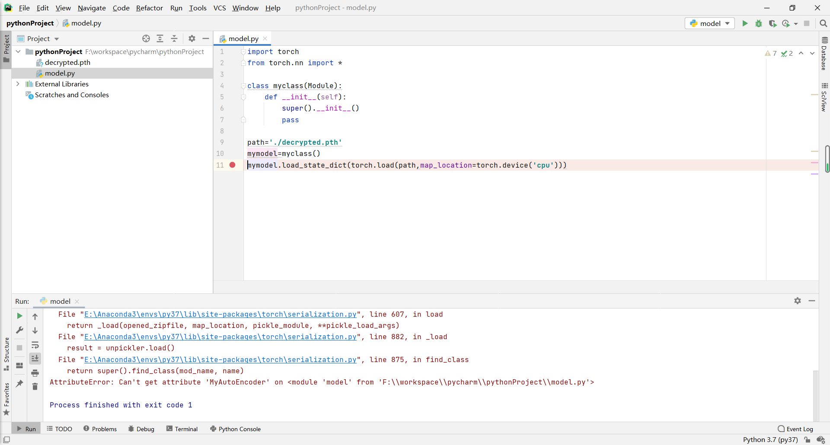Image resolution: width=830 pixels, height=445 pixels.
Task: Toggle the Favorites side tab
Action: 6,399
